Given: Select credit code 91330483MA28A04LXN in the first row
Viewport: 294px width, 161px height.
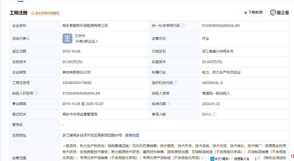Looking at the screenshot, I should click(x=221, y=25).
